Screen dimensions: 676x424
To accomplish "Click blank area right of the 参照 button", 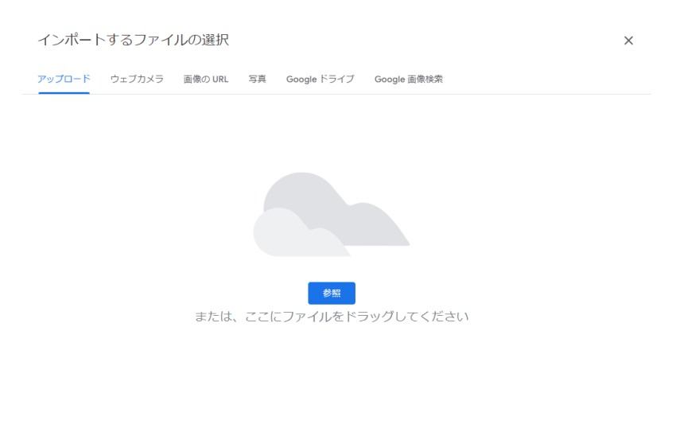I will (477, 293).
